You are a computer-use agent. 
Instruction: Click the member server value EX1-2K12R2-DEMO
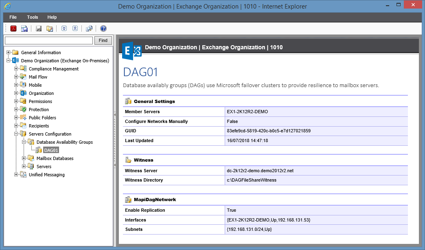(x=247, y=112)
